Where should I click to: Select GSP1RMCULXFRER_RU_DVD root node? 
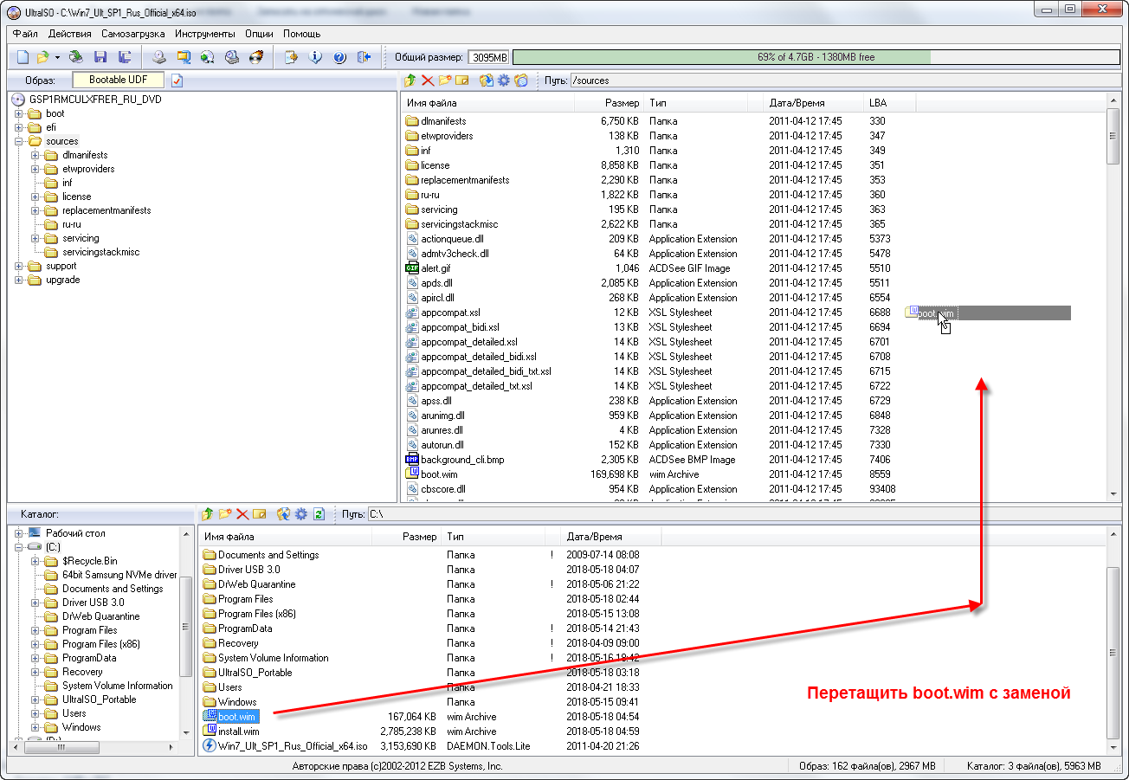pos(94,100)
